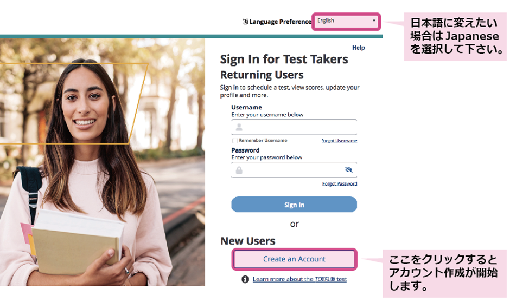Click the Language Preference label text
Viewport: 510px width, 302px height.
pos(280,22)
